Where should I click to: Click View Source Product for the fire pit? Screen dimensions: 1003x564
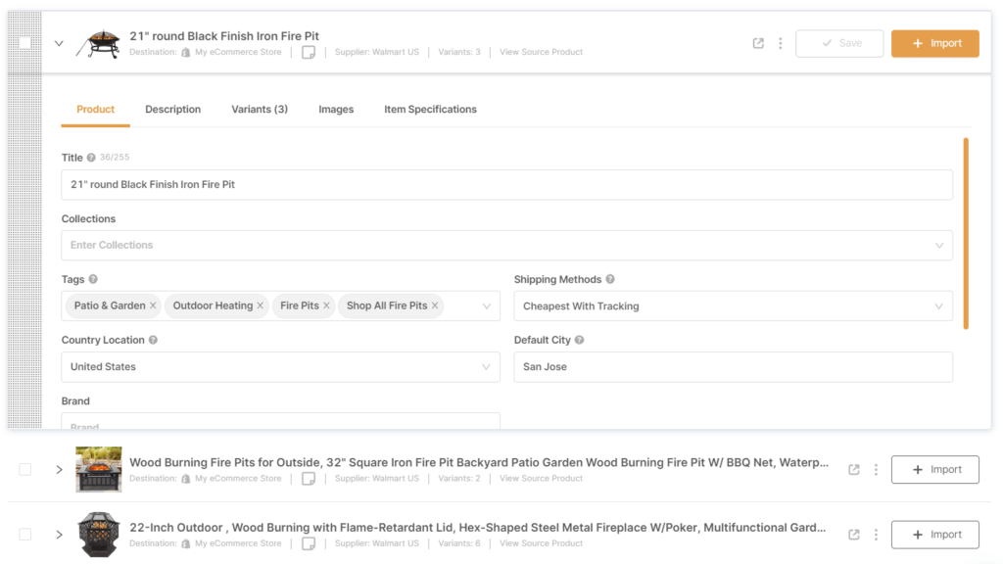point(540,52)
